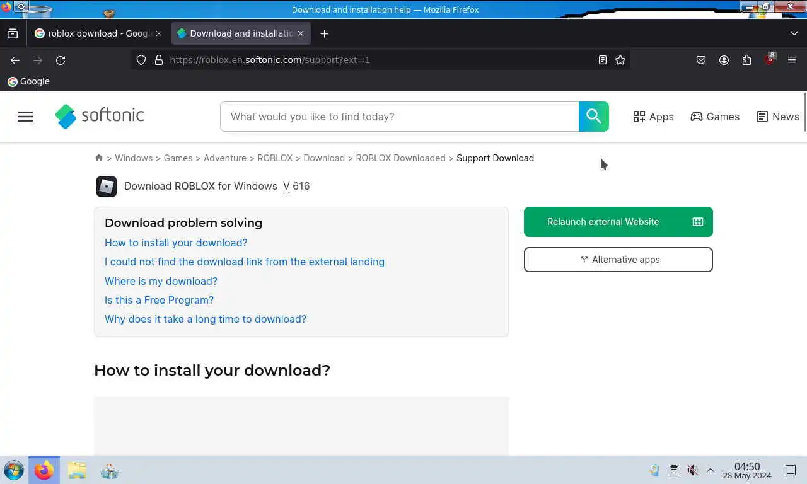Submit search with magnifier button
The image size is (807, 484).
click(593, 117)
